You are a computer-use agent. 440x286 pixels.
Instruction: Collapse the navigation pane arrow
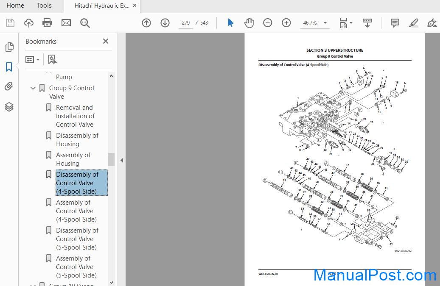pyautogui.click(x=122, y=160)
